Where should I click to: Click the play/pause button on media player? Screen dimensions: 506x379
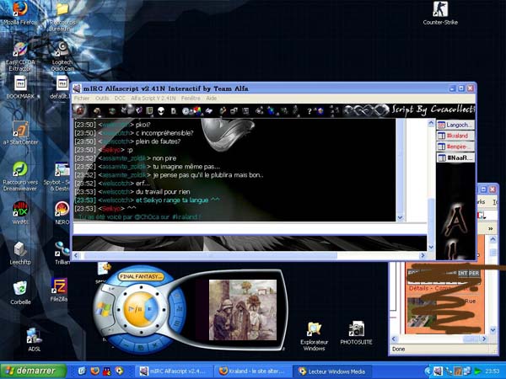point(135,309)
